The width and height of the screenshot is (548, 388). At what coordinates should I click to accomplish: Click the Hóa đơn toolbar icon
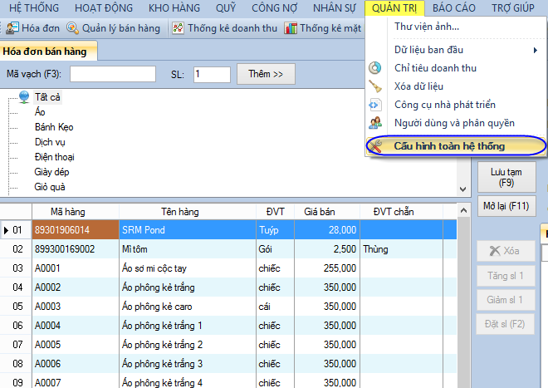point(12,28)
